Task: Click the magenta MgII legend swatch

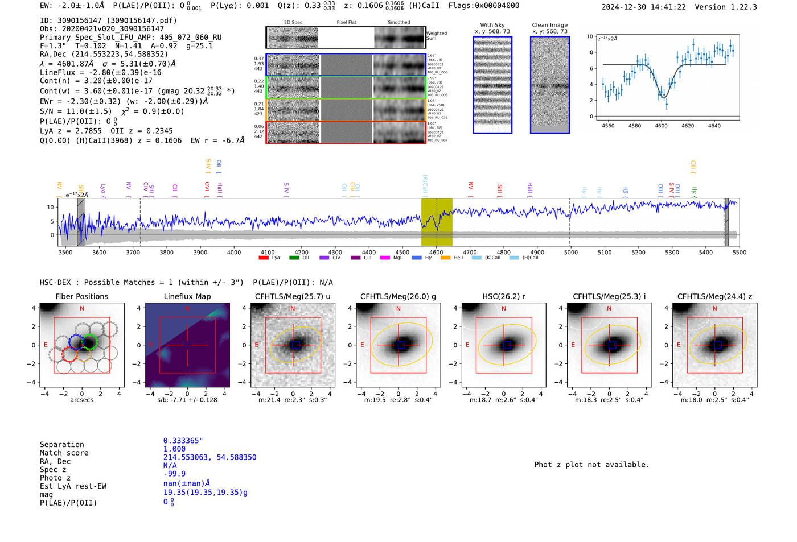Action: tap(385, 258)
